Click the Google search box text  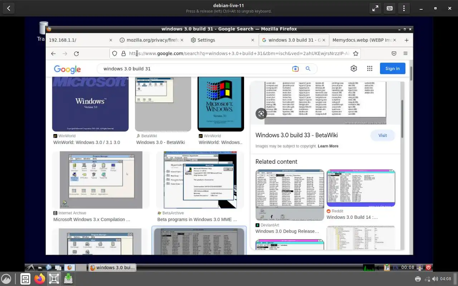[x=127, y=69]
